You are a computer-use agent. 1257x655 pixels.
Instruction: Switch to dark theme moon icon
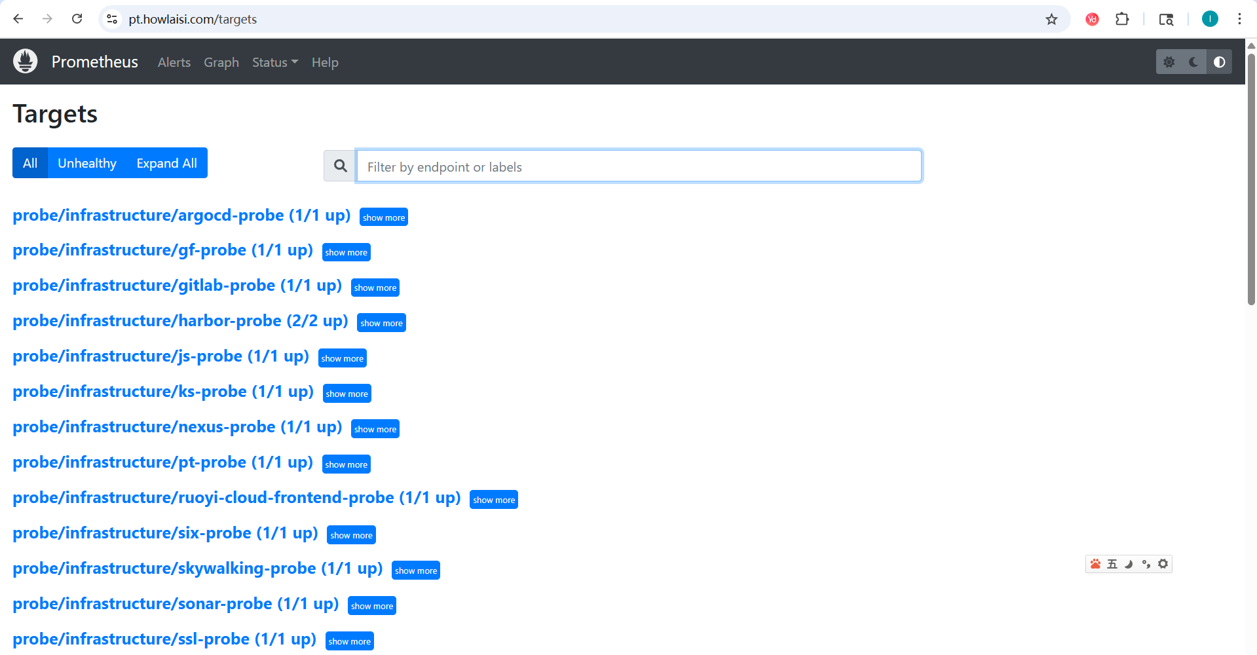[1193, 62]
